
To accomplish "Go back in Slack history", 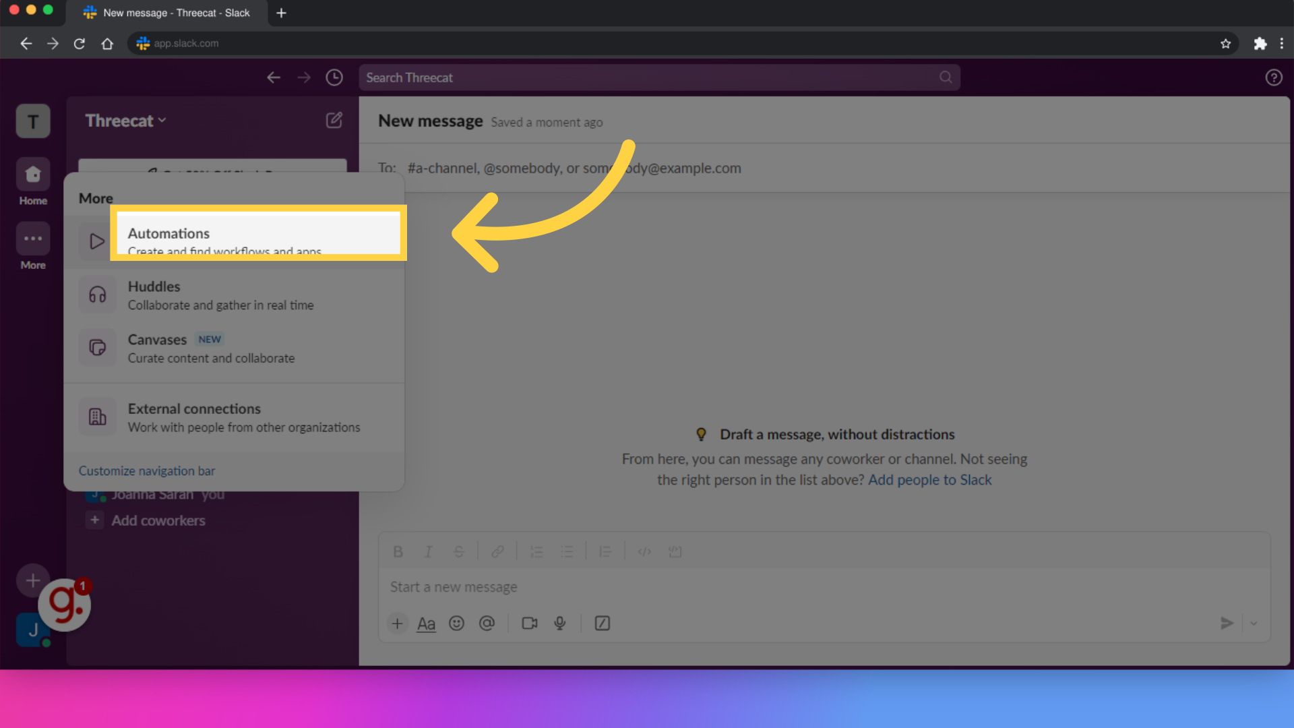I will tap(274, 78).
